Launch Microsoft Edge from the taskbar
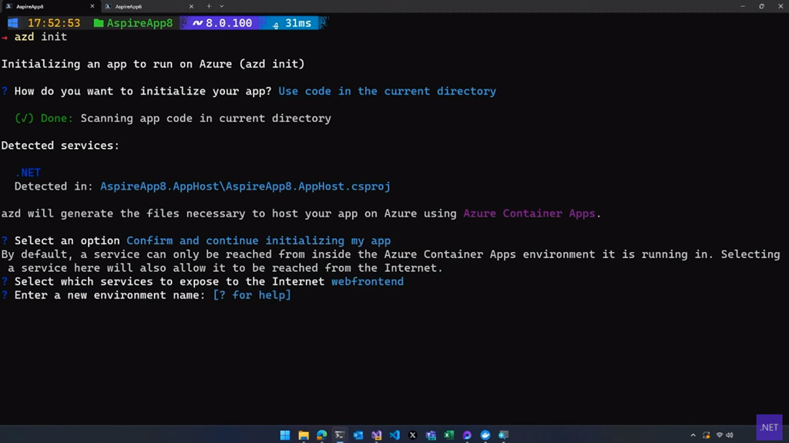 [x=322, y=435]
